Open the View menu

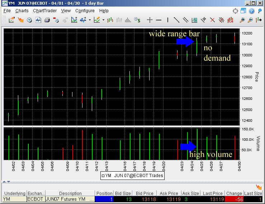tap(66, 11)
